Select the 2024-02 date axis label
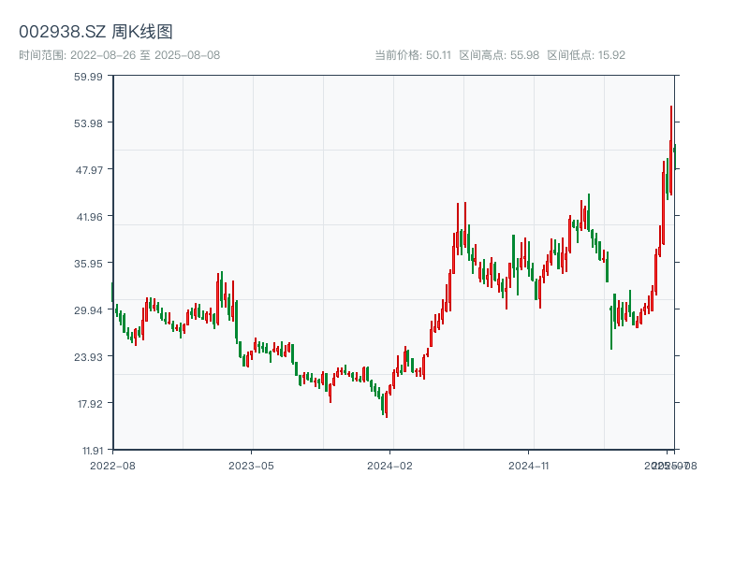Screen dimensions: 749x561 (x=391, y=465)
